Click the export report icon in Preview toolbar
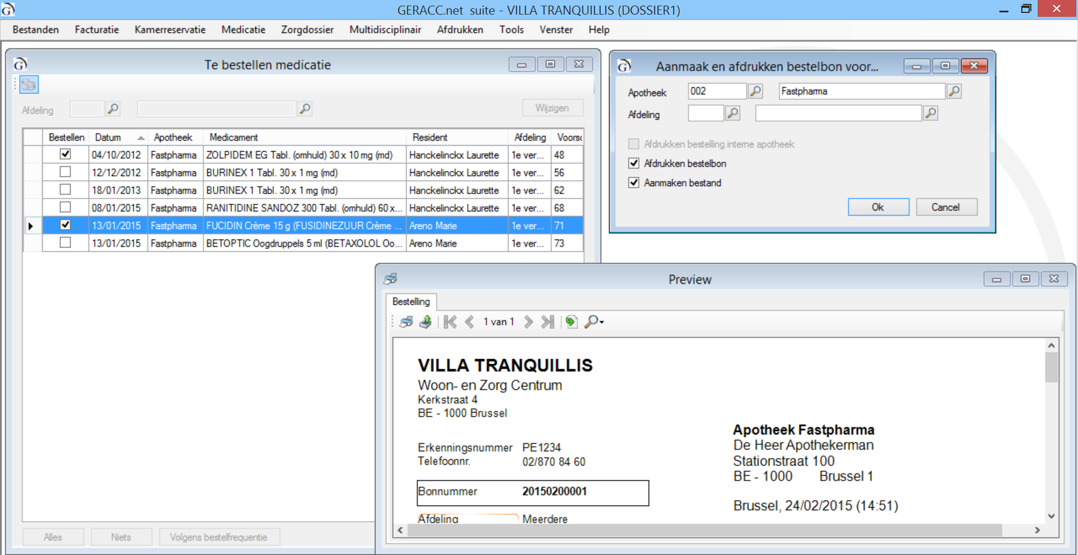This screenshot has width=1078, height=555. pyautogui.click(x=426, y=322)
